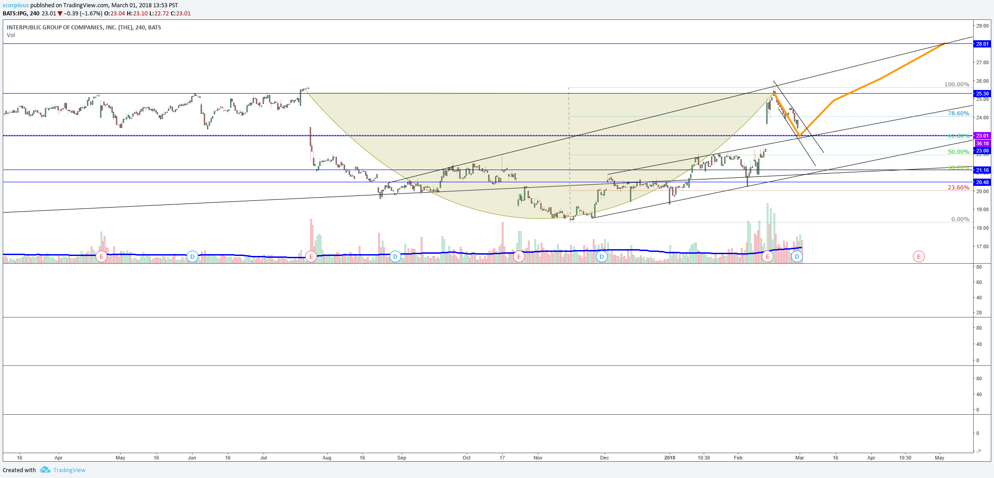Open the earnings marker in late April 2017
994x478 pixels.
click(101, 257)
